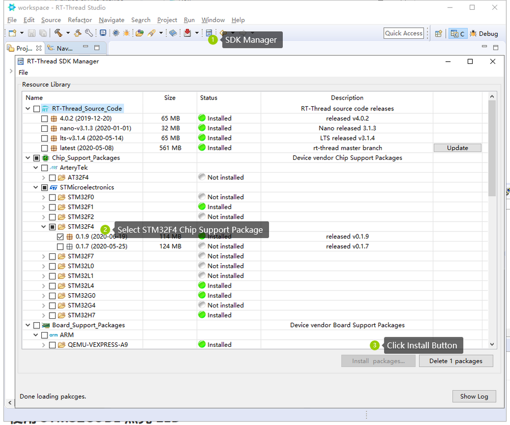Check the RT-Thread_Source_Code checkbox
The width and height of the screenshot is (510, 425).
[37, 109]
